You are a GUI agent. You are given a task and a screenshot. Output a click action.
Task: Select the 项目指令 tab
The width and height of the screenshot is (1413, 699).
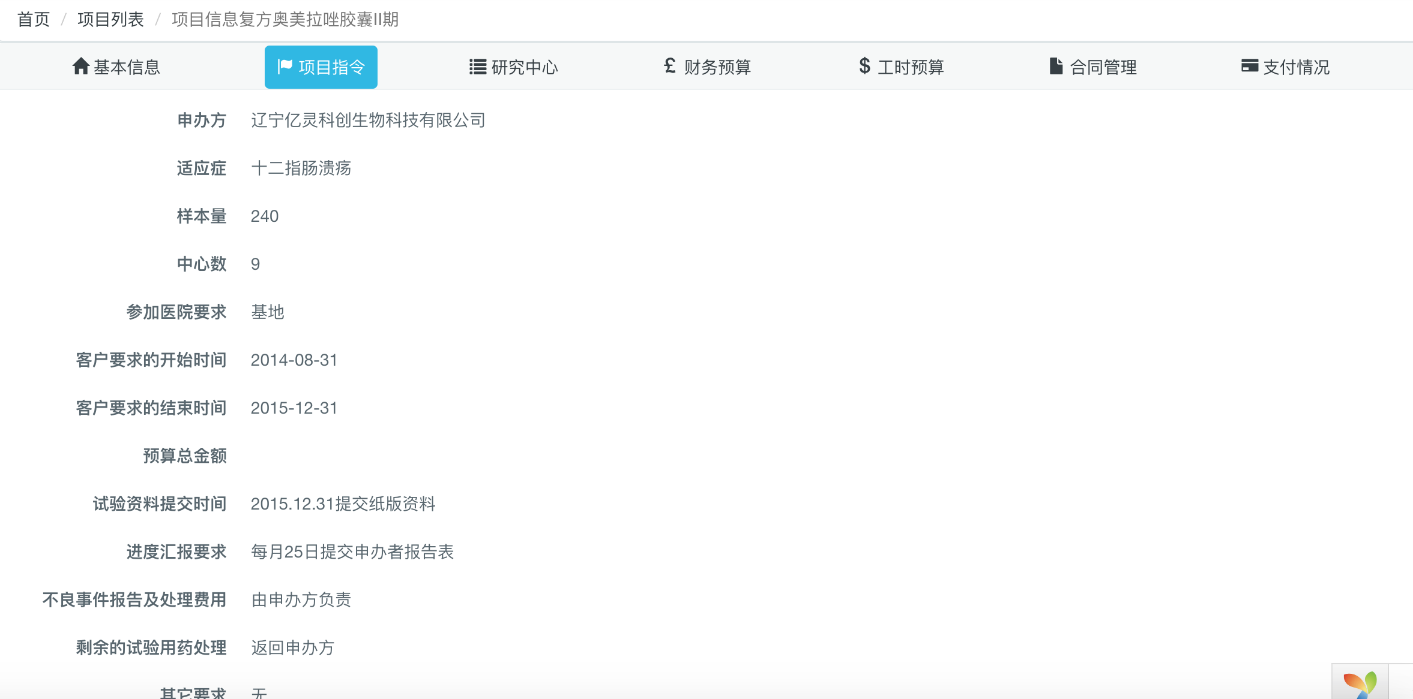coord(321,67)
